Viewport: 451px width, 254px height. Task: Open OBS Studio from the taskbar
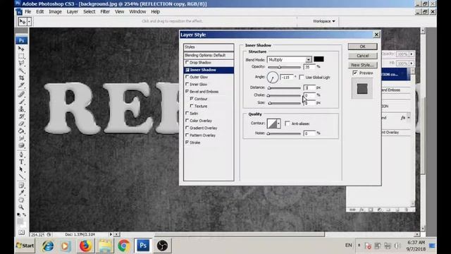pyautogui.click(x=162, y=246)
